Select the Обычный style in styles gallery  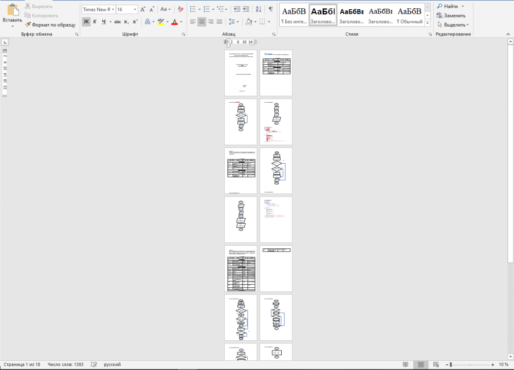click(410, 15)
